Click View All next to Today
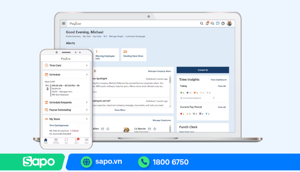Viewport: 300px width, 172px height. click(x=222, y=86)
